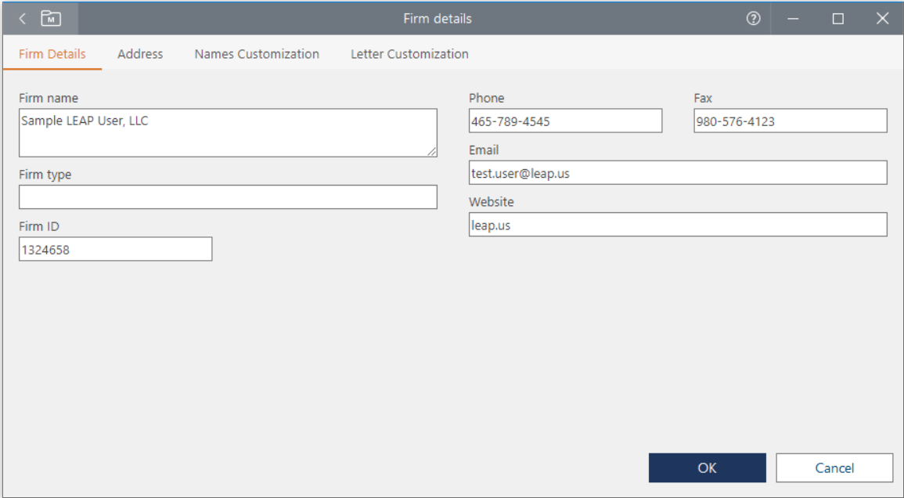The height and width of the screenshot is (498, 904).
Task: Click the Website input field
Action: [678, 225]
